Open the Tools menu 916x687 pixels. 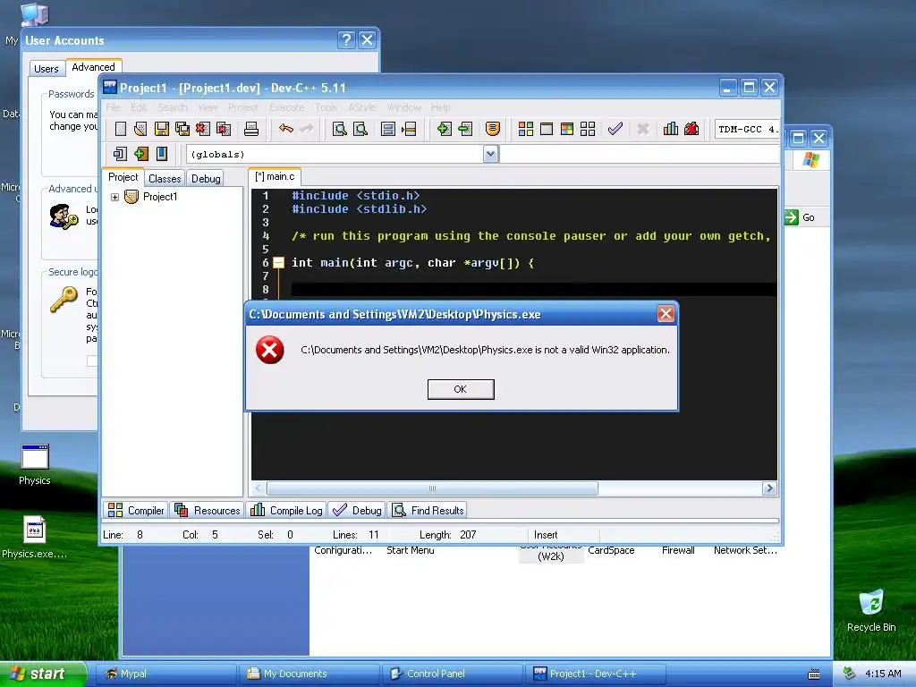coord(326,107)
